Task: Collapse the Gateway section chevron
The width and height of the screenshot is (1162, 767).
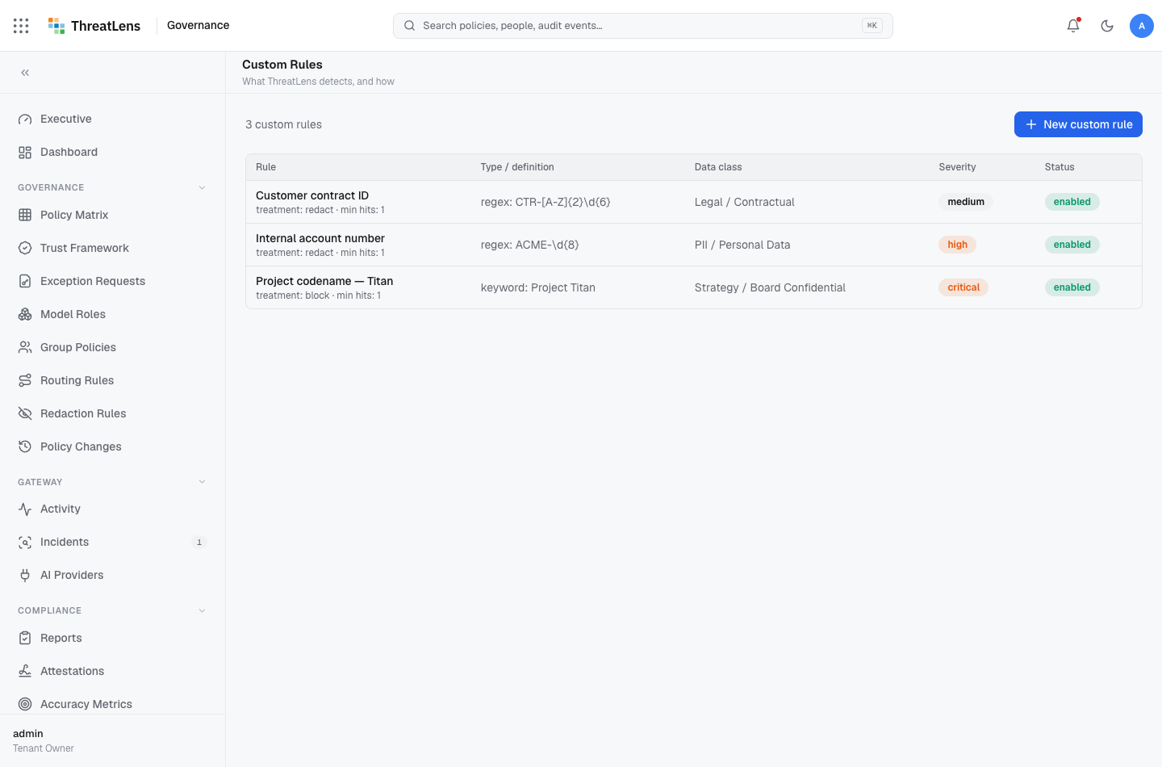Action: pyautogui.click(x=202, y=482)
